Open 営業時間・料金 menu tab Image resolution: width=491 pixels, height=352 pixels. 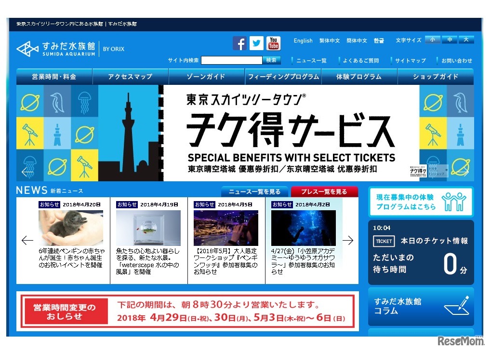pos(54,77)
